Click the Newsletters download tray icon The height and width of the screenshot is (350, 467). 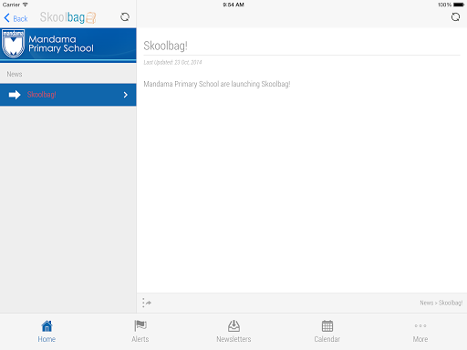[x=233, y=326]
